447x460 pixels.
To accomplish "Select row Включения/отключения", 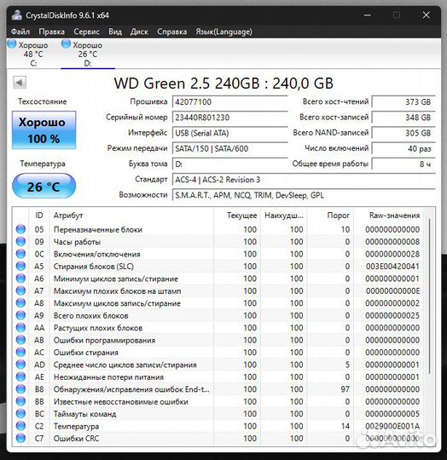I will click(x=218, y=254).
